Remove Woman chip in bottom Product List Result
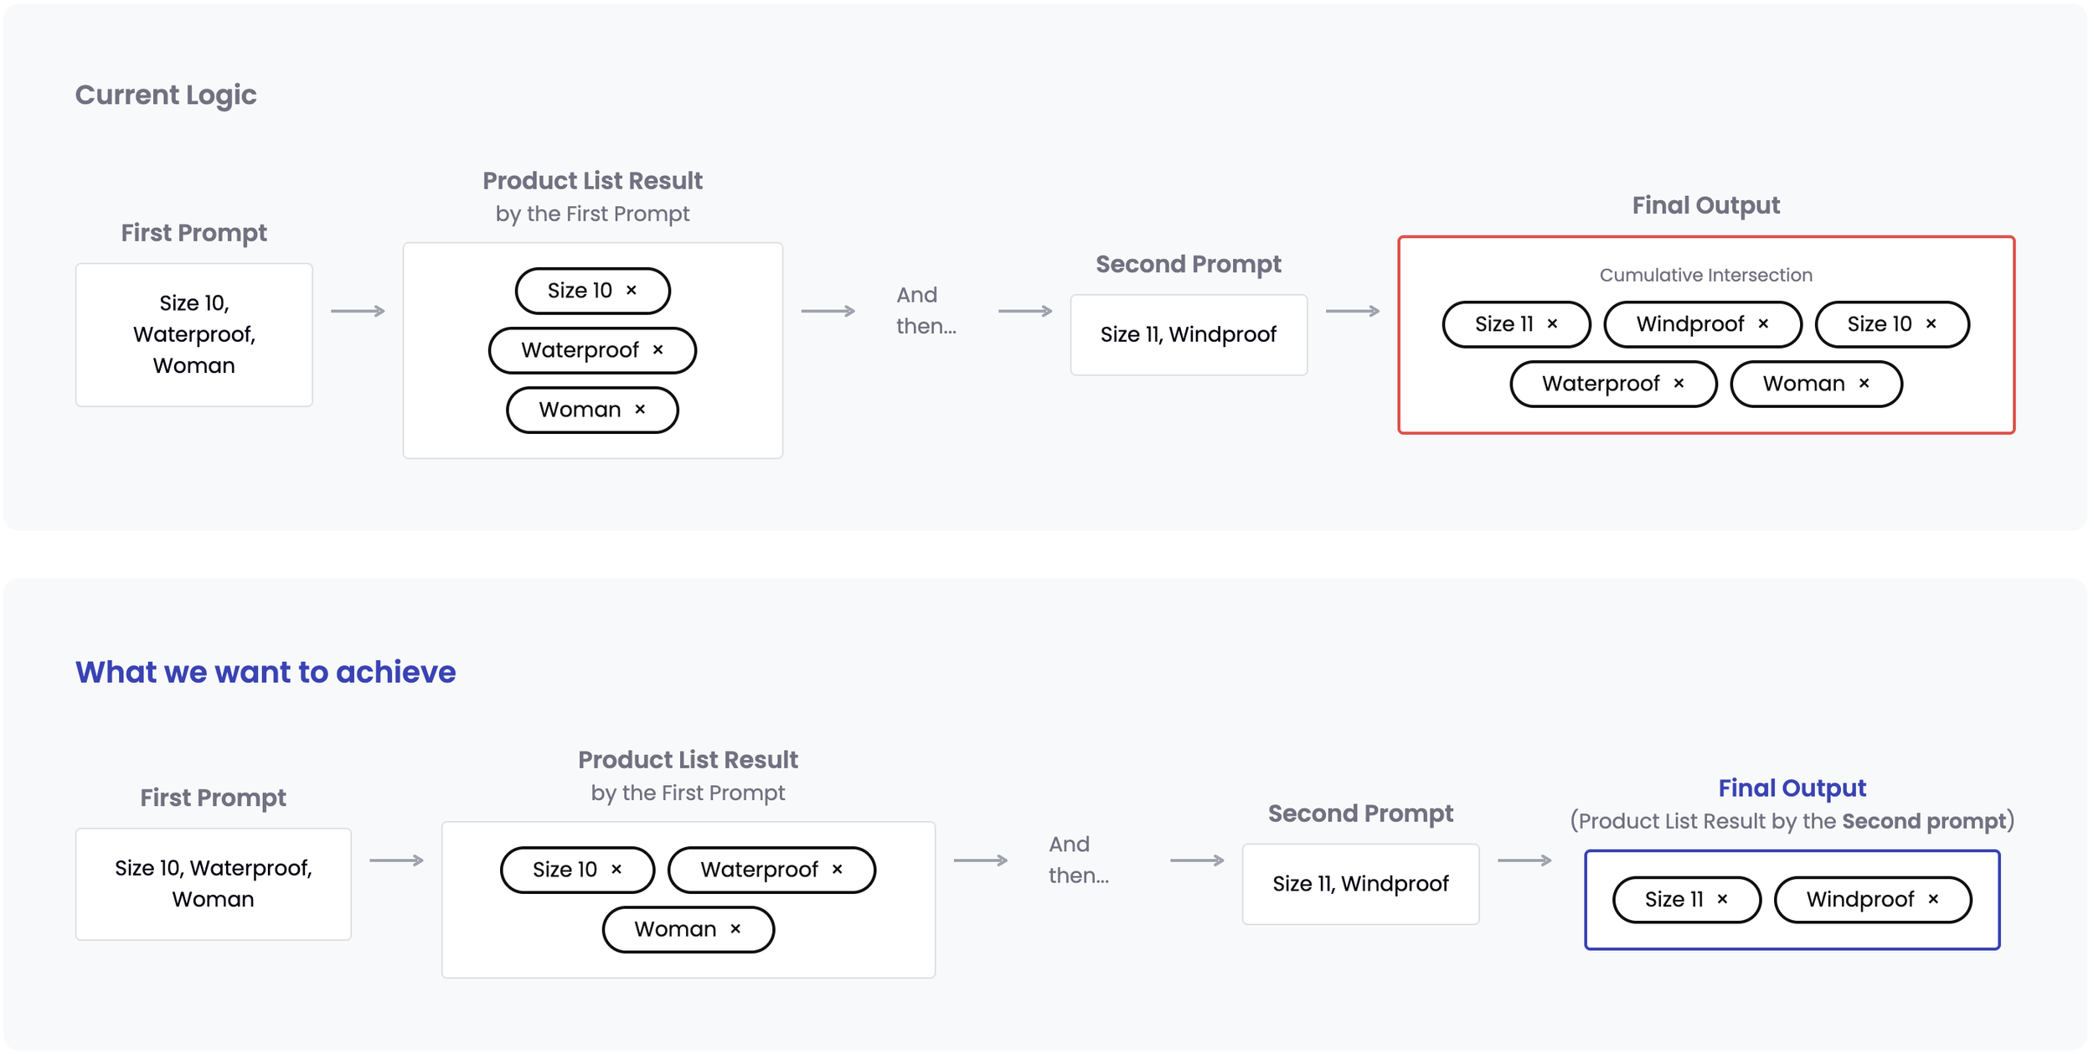 (735, 928)
